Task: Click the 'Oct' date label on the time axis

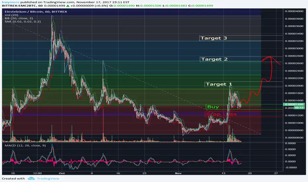Action: click(62, 173)
